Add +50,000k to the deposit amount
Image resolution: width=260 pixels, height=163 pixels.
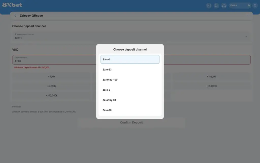(212, 86)
